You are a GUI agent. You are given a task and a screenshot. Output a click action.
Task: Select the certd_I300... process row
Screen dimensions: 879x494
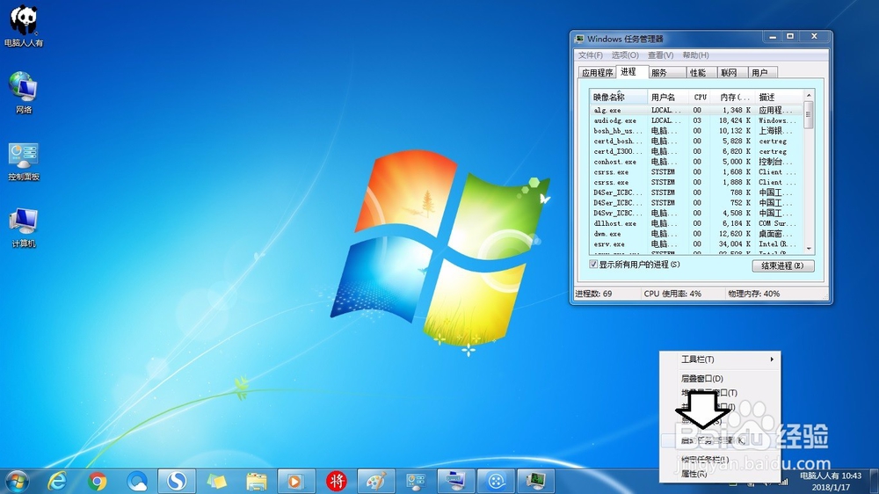(697, 151)
